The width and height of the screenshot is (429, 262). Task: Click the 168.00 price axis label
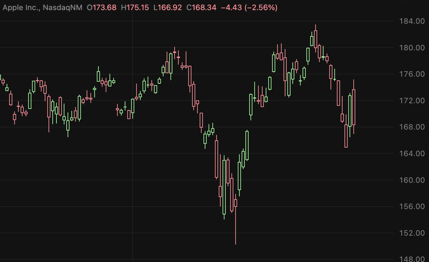point(412,127)
